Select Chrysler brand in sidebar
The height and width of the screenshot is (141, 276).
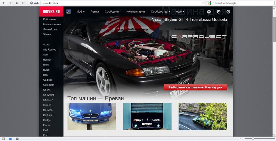(48, 100)
